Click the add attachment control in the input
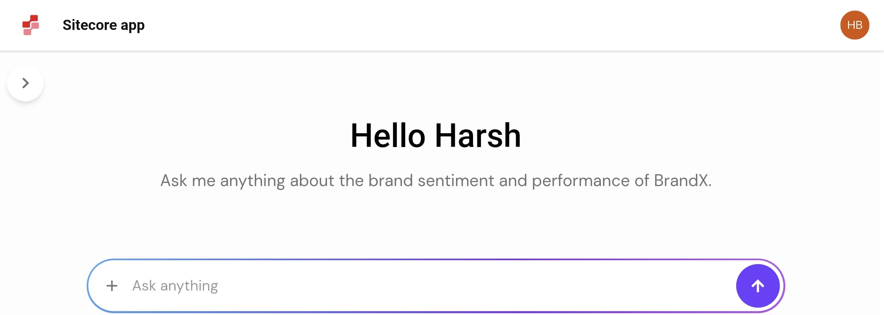 pyautogui.click(x=113, y=285)
